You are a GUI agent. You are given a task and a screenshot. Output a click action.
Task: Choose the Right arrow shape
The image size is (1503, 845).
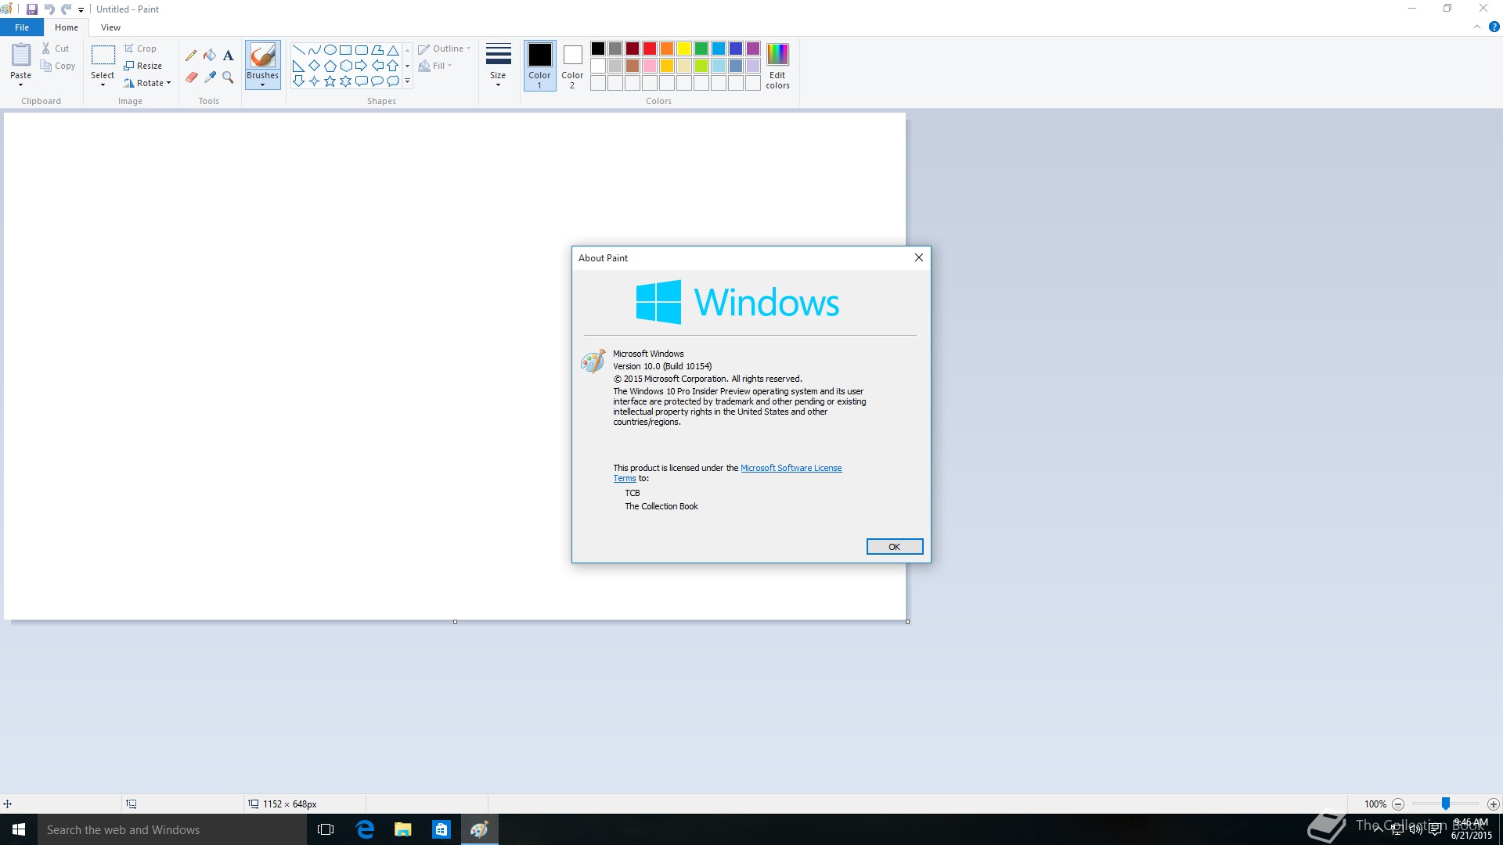point(361,66)
